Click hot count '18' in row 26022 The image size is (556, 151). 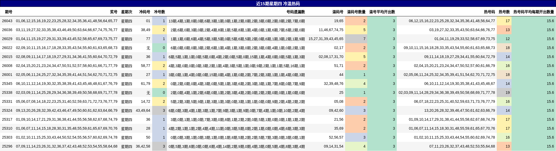[504, 48]
